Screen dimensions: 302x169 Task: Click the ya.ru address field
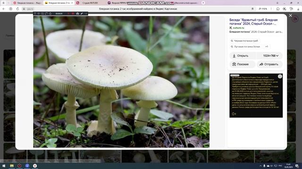(x=30, y=9)
